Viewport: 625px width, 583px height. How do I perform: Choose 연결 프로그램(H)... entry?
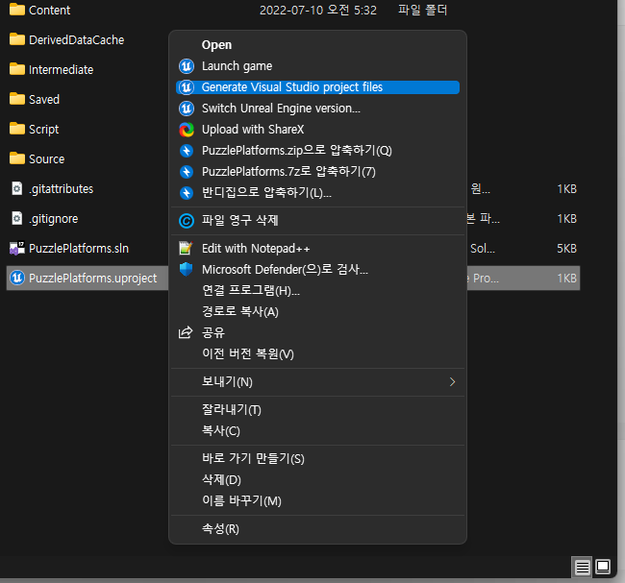tap(317, 291)
